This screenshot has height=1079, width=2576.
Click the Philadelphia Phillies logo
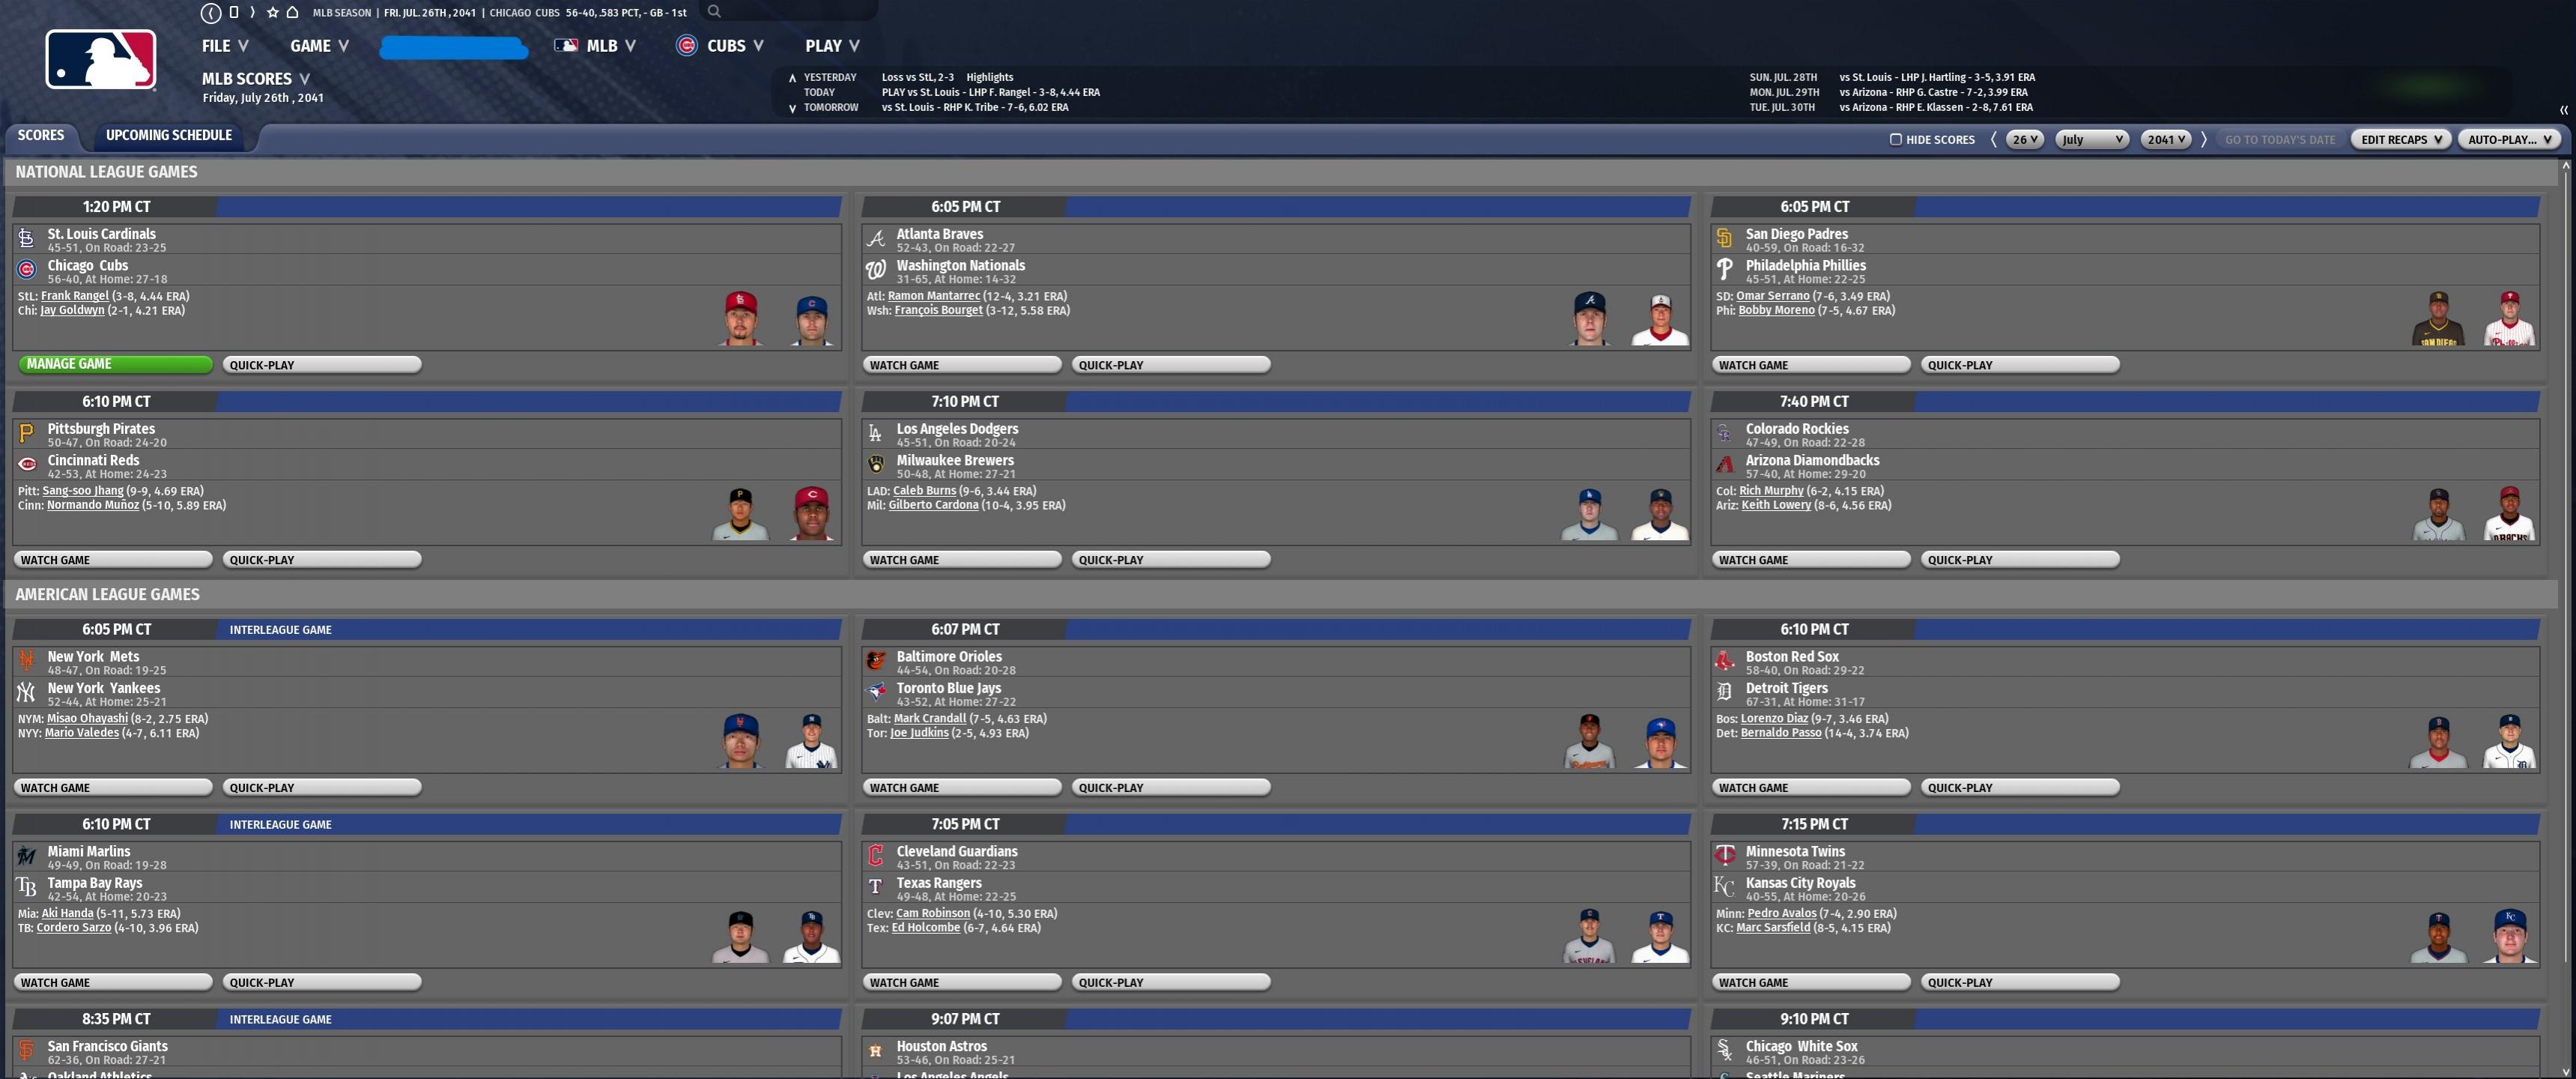(x=1724, y=269)
